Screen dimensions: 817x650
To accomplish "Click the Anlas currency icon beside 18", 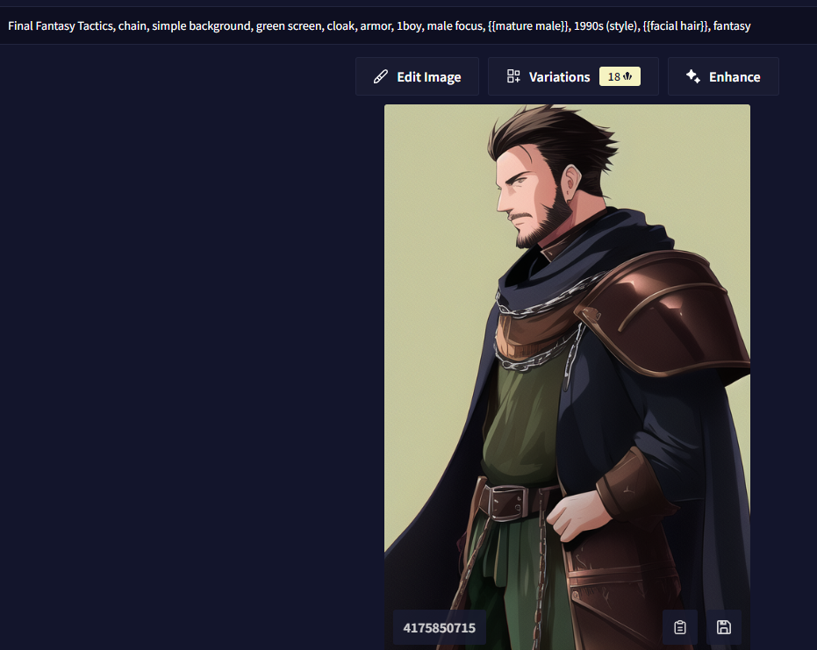I will pos(627,76).
